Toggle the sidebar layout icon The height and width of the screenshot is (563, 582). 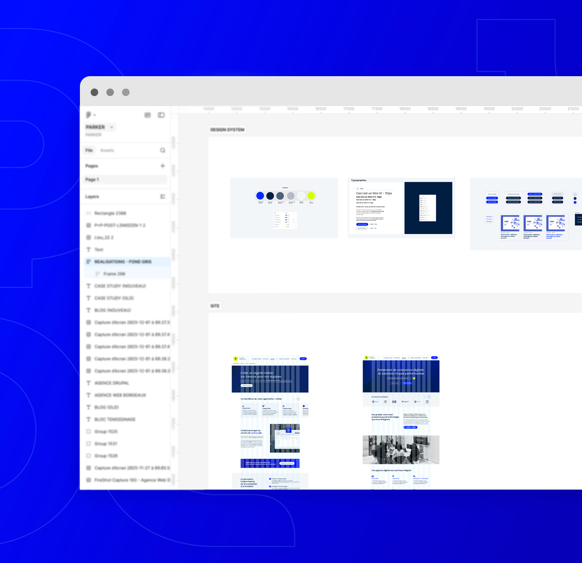pos(161,115)
